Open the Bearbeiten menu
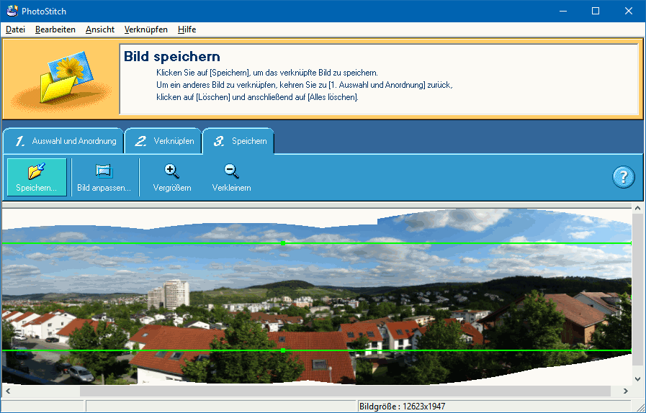This screenshot has height=413, width=646. point(55,29)
